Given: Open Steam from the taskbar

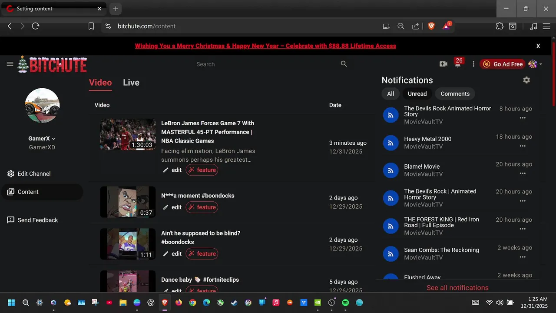Looking at the screenshot, I should click(x=234, y=303).
